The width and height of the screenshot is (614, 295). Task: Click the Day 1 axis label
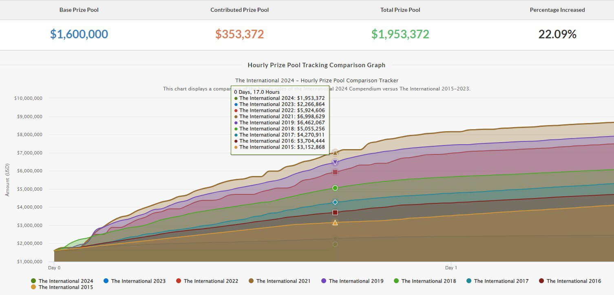click(x=451, y=268)
